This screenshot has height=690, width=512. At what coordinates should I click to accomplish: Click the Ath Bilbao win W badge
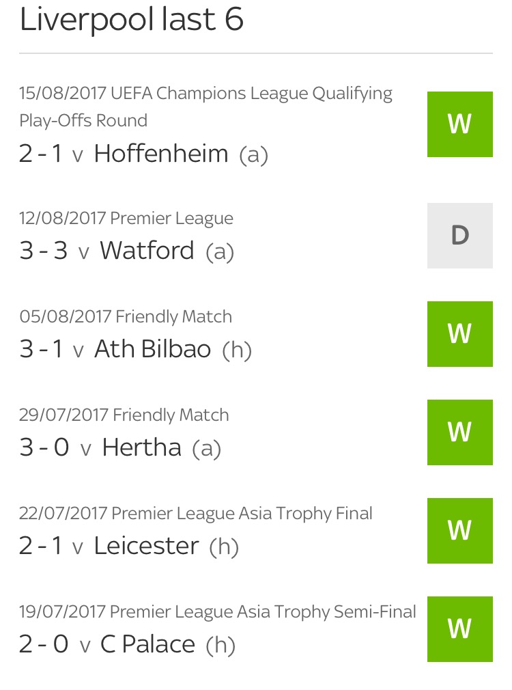point(459,334)
